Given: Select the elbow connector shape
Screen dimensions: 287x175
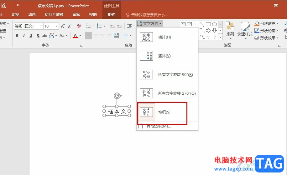Looking at the screenshot, I should [x=202, y=30].
